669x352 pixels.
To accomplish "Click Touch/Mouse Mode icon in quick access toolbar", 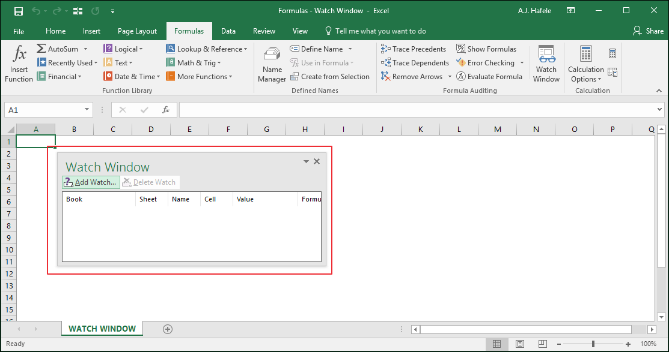I will tap(77, 11).
